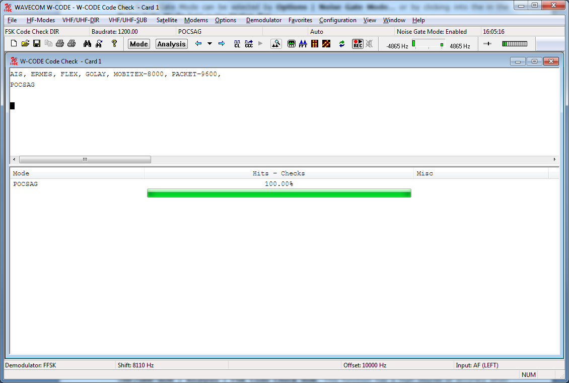569x383 pixels.
Task: Click the CL toolbar icon
Action: [x=237, y=44]
